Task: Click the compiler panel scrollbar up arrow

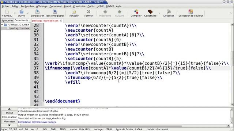Action: [x=231, y=109]
